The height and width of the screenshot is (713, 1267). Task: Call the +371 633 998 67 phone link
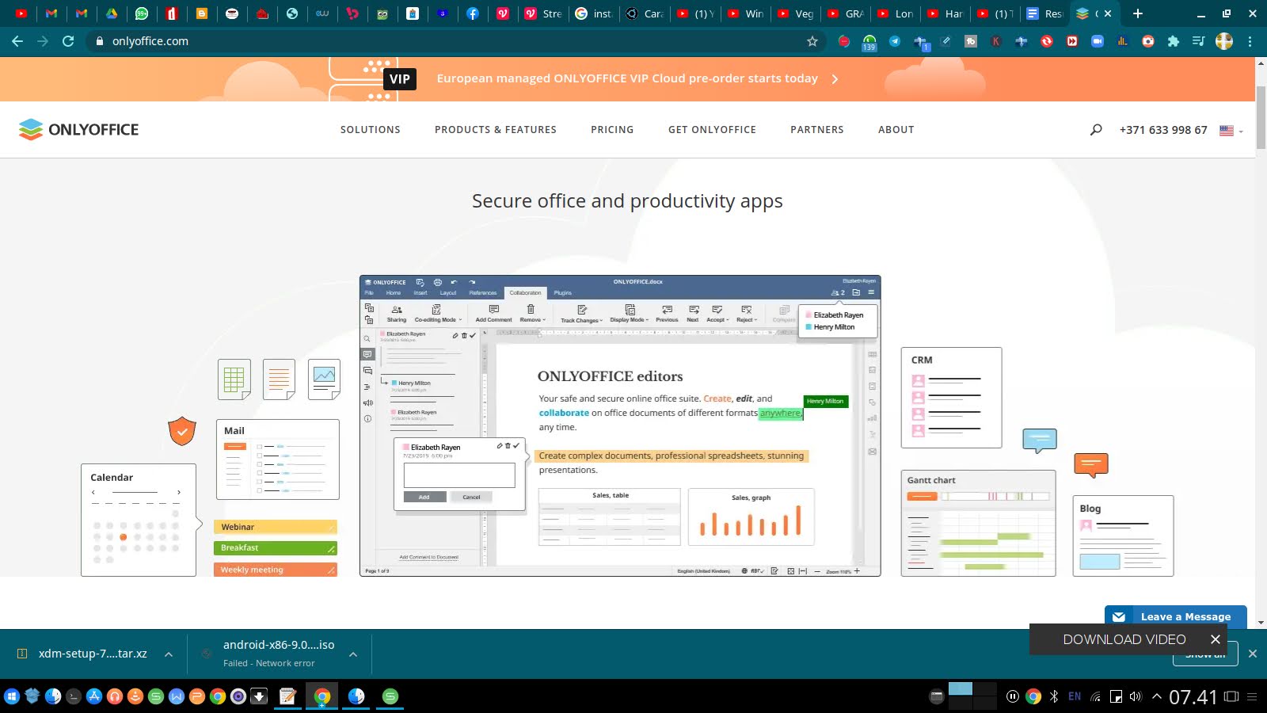1163,129
